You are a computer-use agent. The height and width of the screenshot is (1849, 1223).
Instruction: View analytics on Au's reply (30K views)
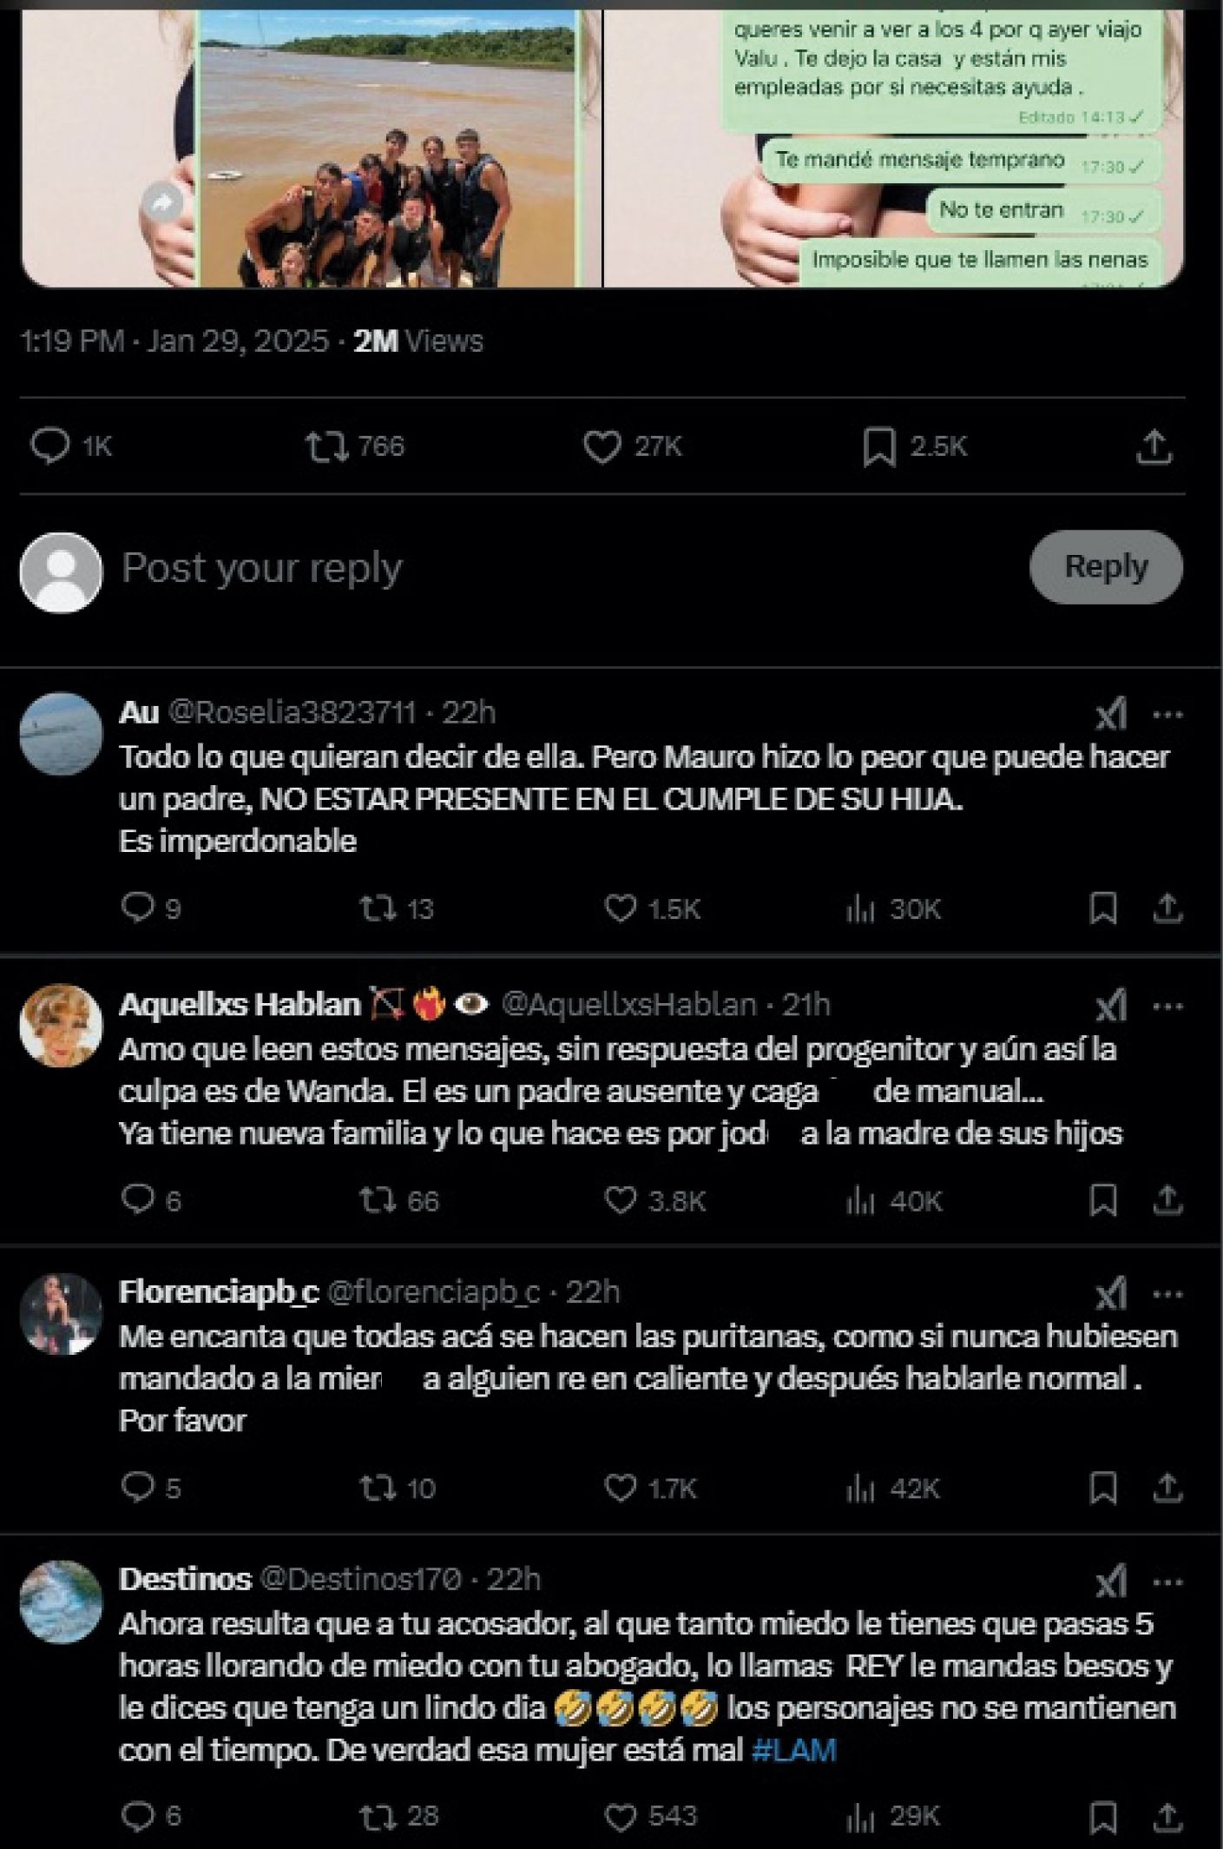coord(859,909)
